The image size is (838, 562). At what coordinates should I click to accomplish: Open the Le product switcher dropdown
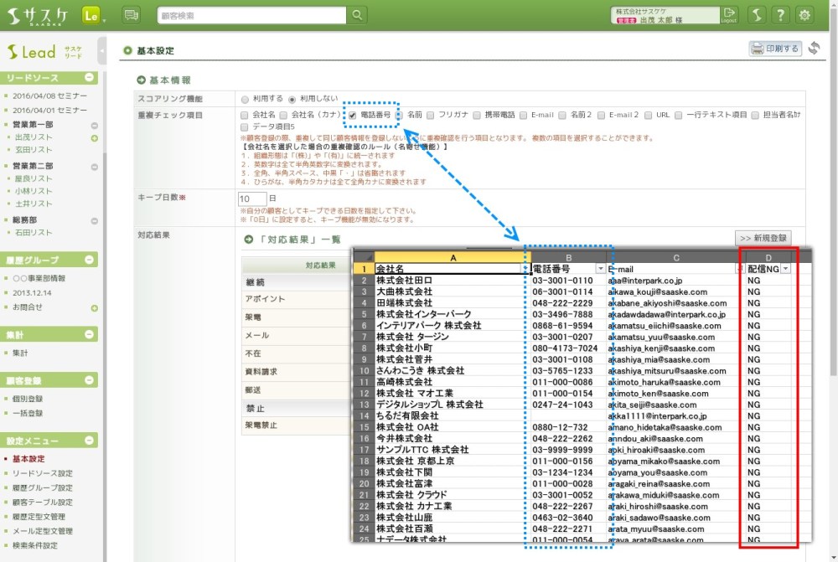(x=94, y=15)
